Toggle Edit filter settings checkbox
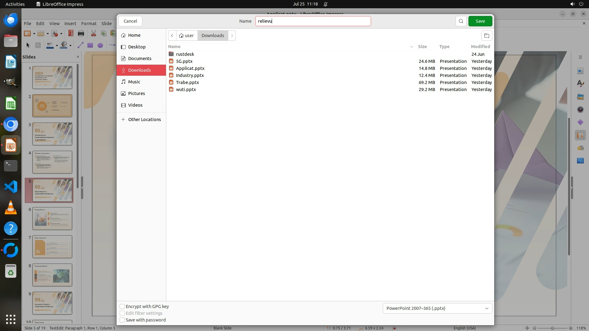The width and height of the screenshot is (589, 331). [122, 313]
